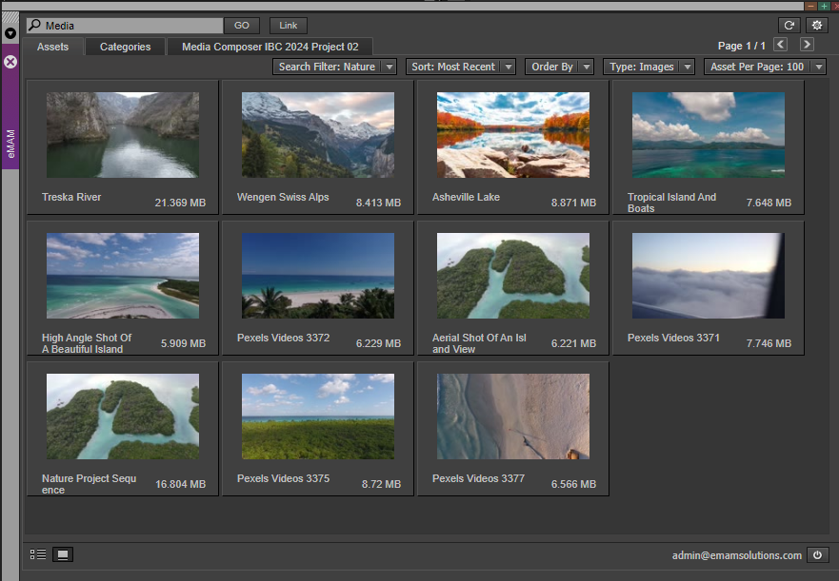The height and width of the screenshot is (581, 839).
Task: Click the refresh icon in the top right
Action: click(788, 26)
